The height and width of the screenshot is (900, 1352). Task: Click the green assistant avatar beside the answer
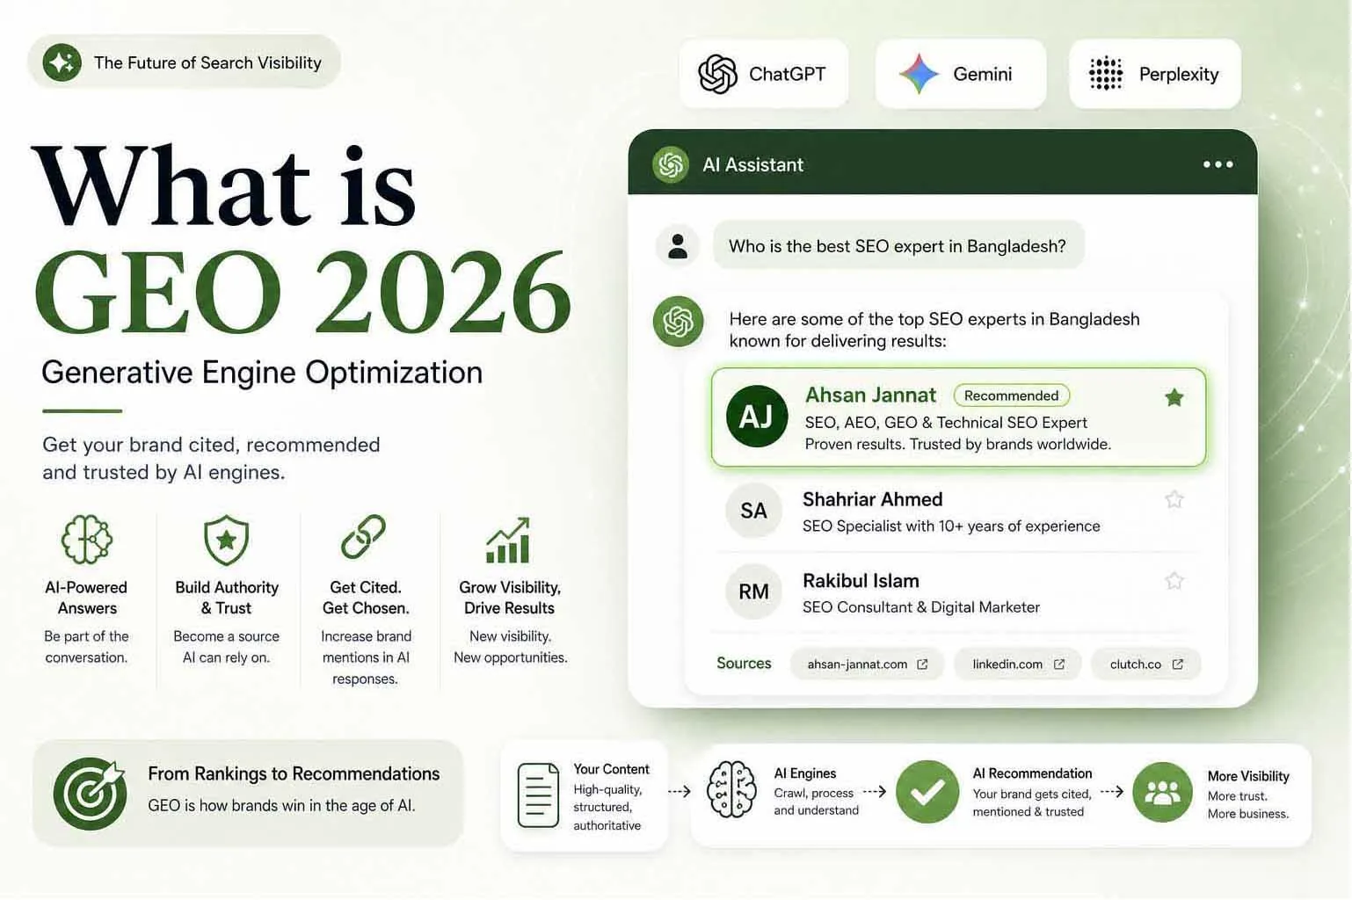click(679, 322)
